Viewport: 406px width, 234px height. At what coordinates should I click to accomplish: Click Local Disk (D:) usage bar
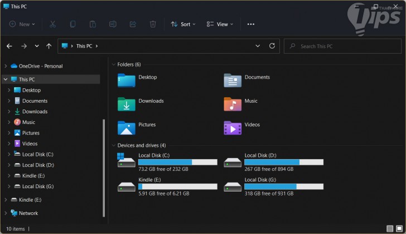(x=284, y=162)
